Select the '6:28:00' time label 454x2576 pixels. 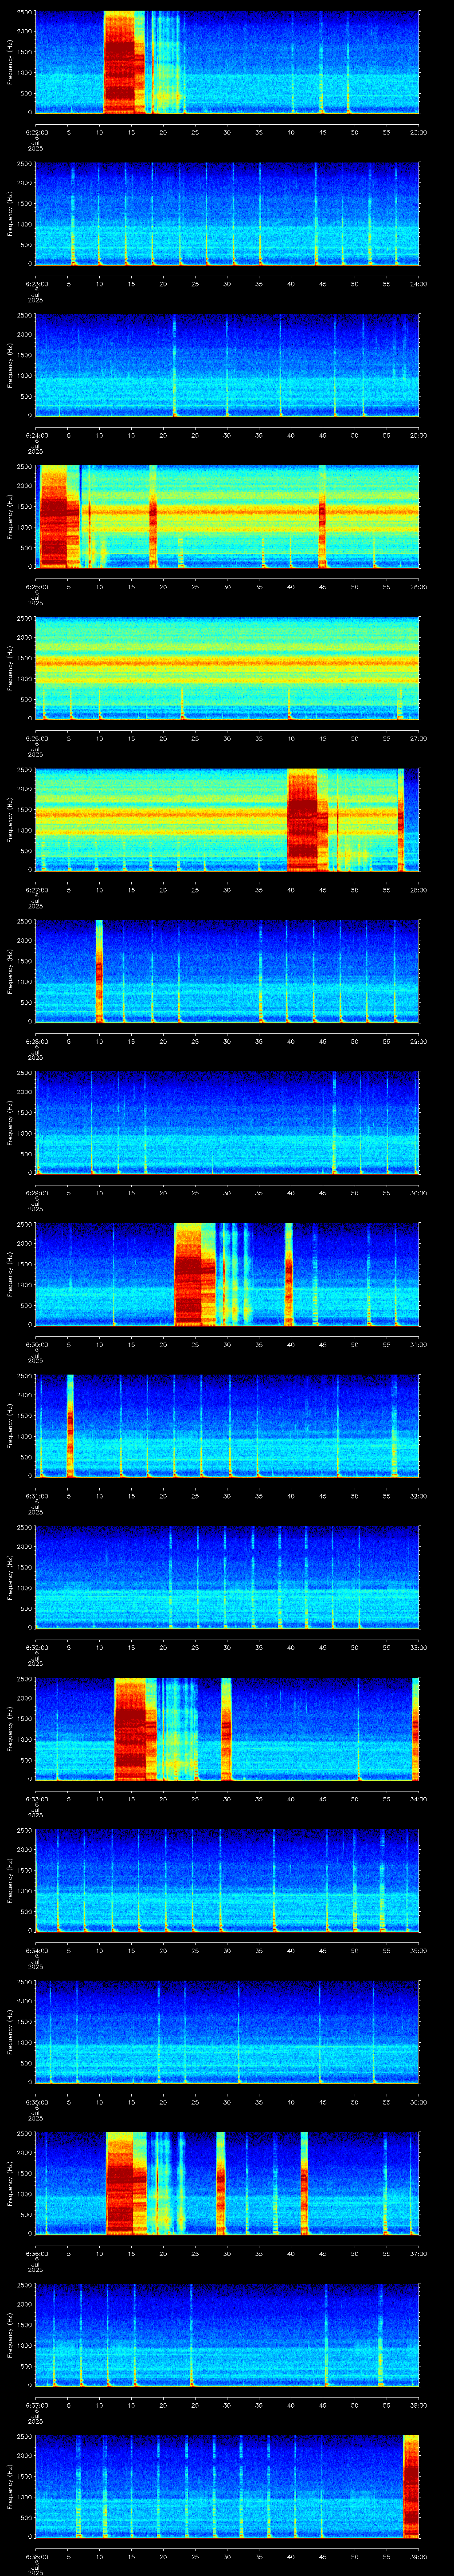click(36, 1041)
